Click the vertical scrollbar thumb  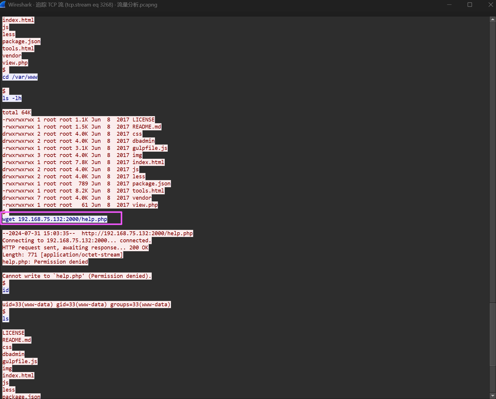coord(493,334)
